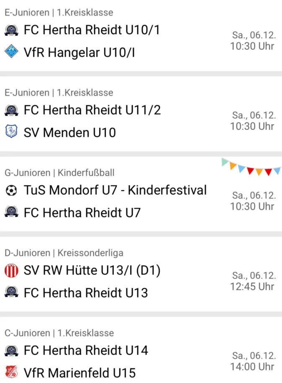Click the SV Menden club crest
The width and height of the screenshot is (282, 383).
(11, 132)
